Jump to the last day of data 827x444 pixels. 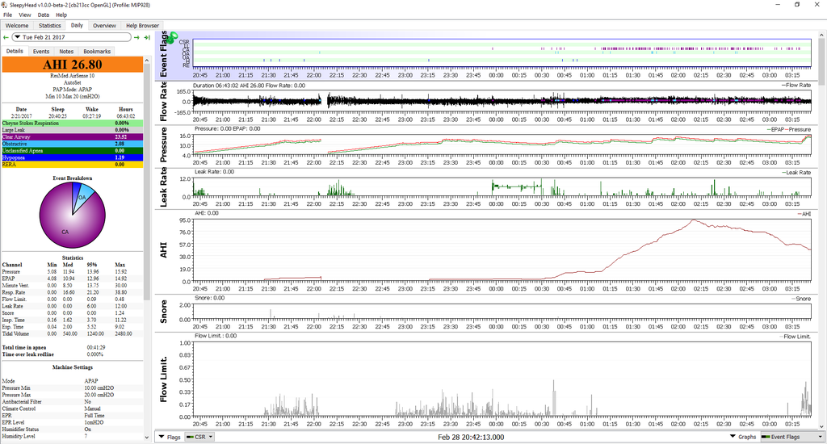148,37
